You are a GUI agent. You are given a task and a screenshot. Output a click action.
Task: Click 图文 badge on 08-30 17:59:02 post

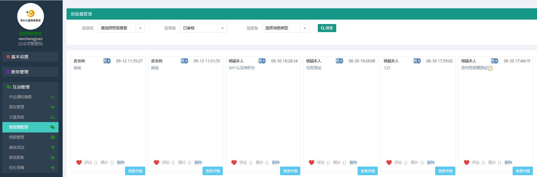pos(417,61)
